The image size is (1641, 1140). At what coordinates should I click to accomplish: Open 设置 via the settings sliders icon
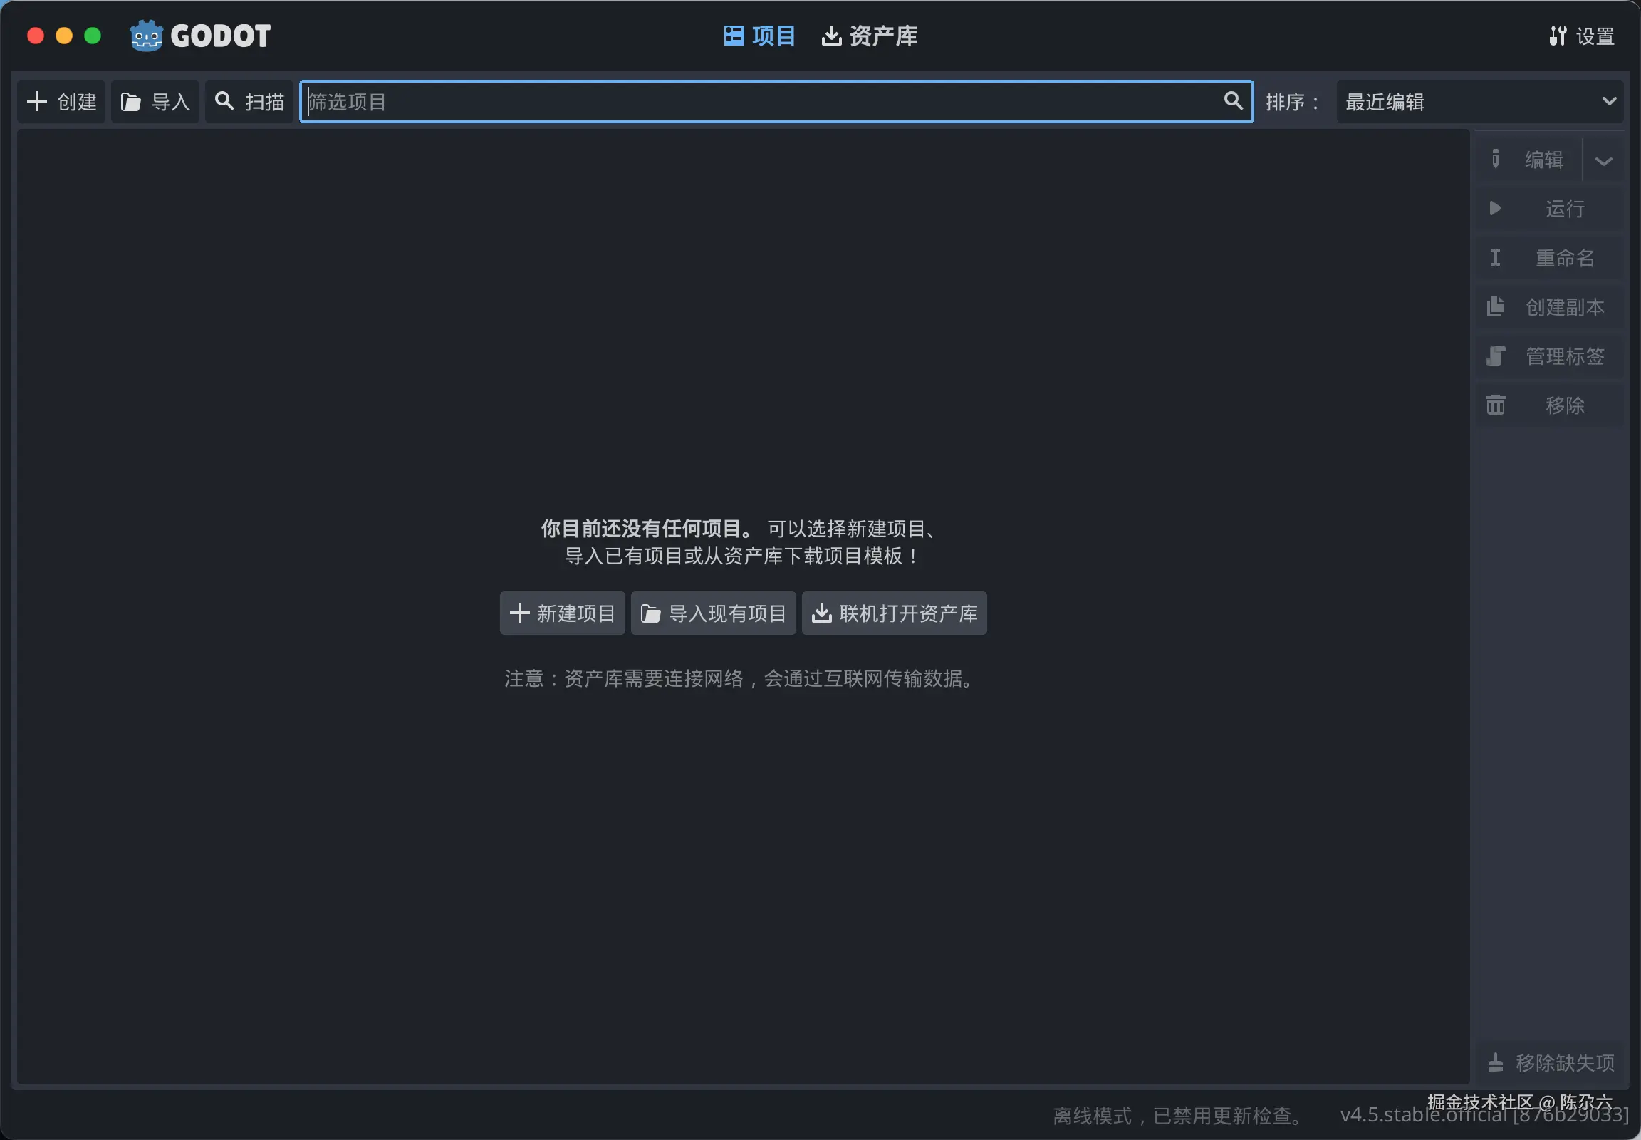(1559, 35)
